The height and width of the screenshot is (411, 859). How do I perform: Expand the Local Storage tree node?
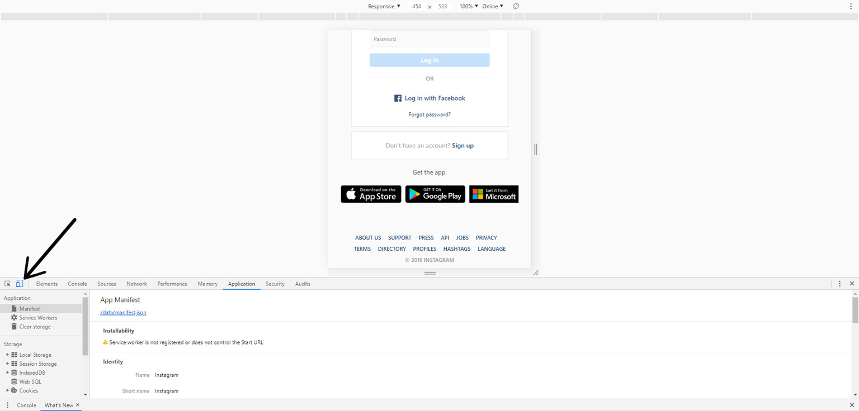tap(7, 355)
